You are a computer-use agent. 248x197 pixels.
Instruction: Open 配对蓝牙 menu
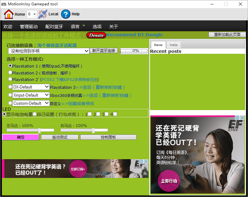coord(54,27)
